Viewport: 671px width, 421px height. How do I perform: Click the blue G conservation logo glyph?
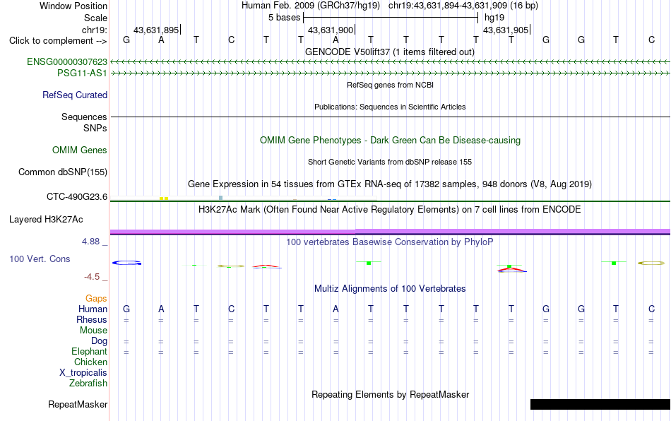coord(126,263)
